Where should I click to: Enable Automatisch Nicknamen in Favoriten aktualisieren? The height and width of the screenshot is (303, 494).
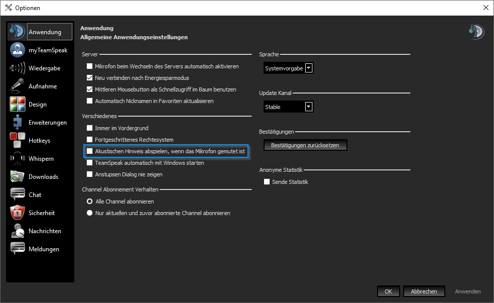pos(90,101)
